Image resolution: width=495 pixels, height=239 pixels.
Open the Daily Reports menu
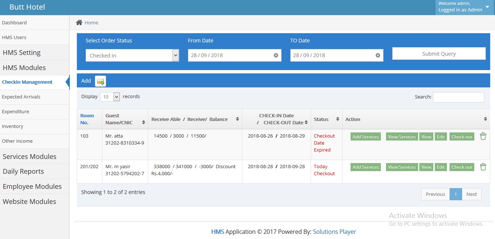point(23,171)
